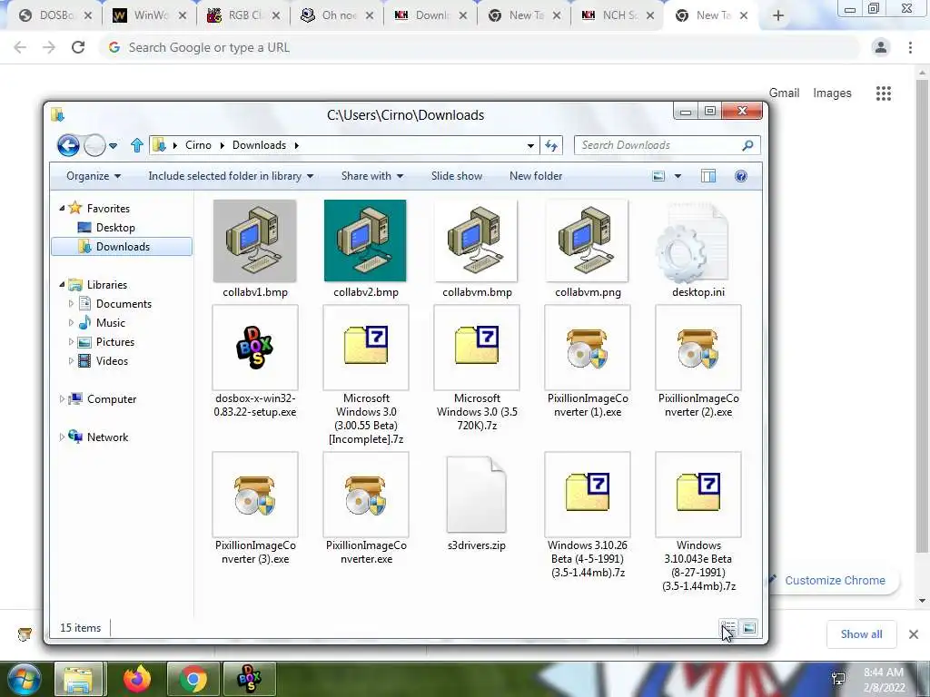The width and height of the screenshot is (930, 697).
Task: Switch to large thumbnails view in status bar
Action: [x=749, y=627]
